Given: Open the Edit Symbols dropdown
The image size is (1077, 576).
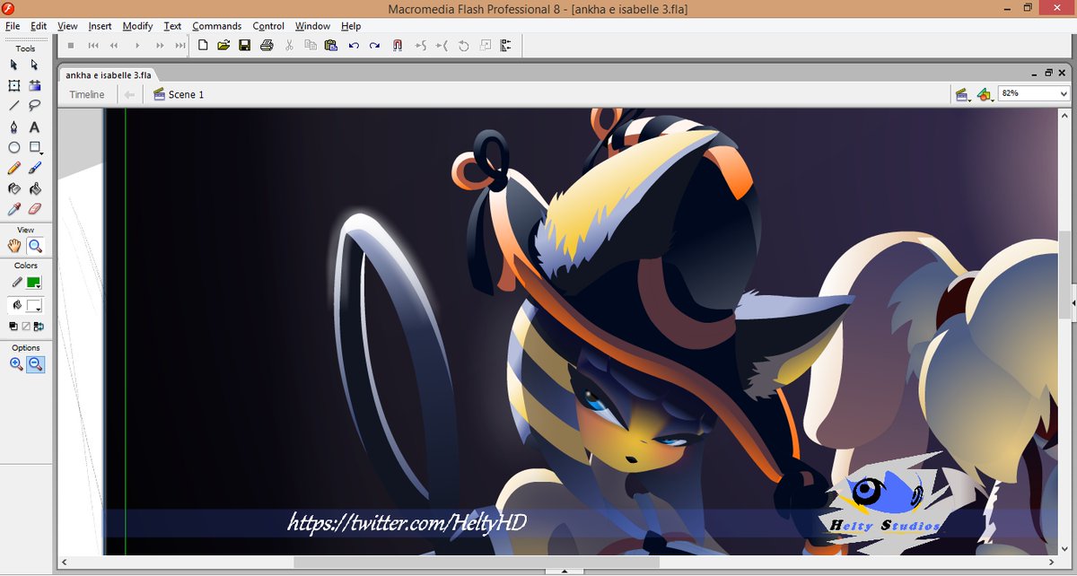Looking at the screenshot, I should tap(984, 94).
